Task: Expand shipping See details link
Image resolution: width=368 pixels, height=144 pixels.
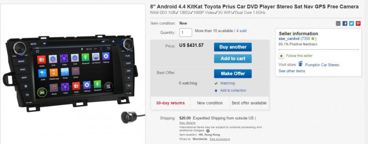Action: 187,123
